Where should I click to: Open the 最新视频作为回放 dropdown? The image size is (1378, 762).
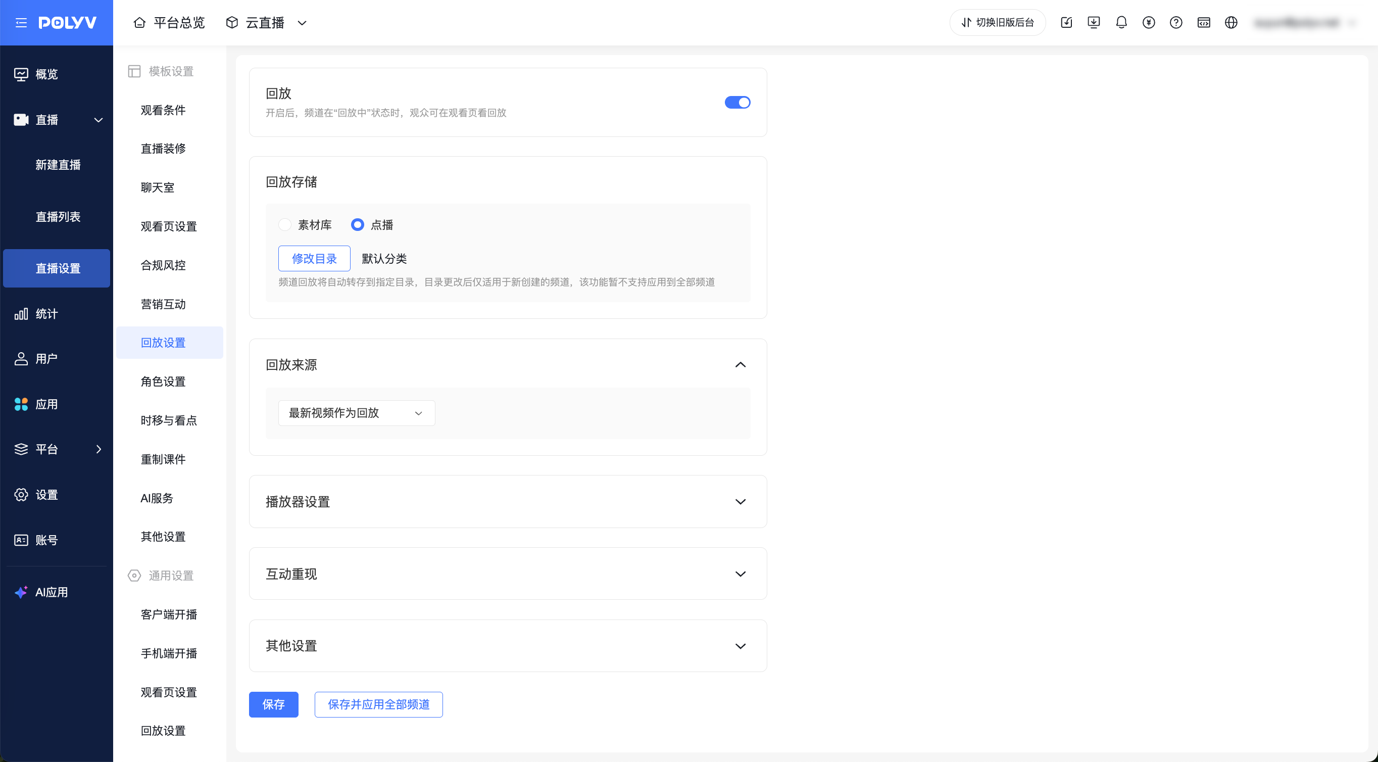[x=356, y=413]
